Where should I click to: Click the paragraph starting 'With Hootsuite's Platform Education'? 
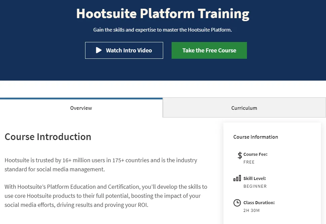pyautogui.click(x=106, y=196)
